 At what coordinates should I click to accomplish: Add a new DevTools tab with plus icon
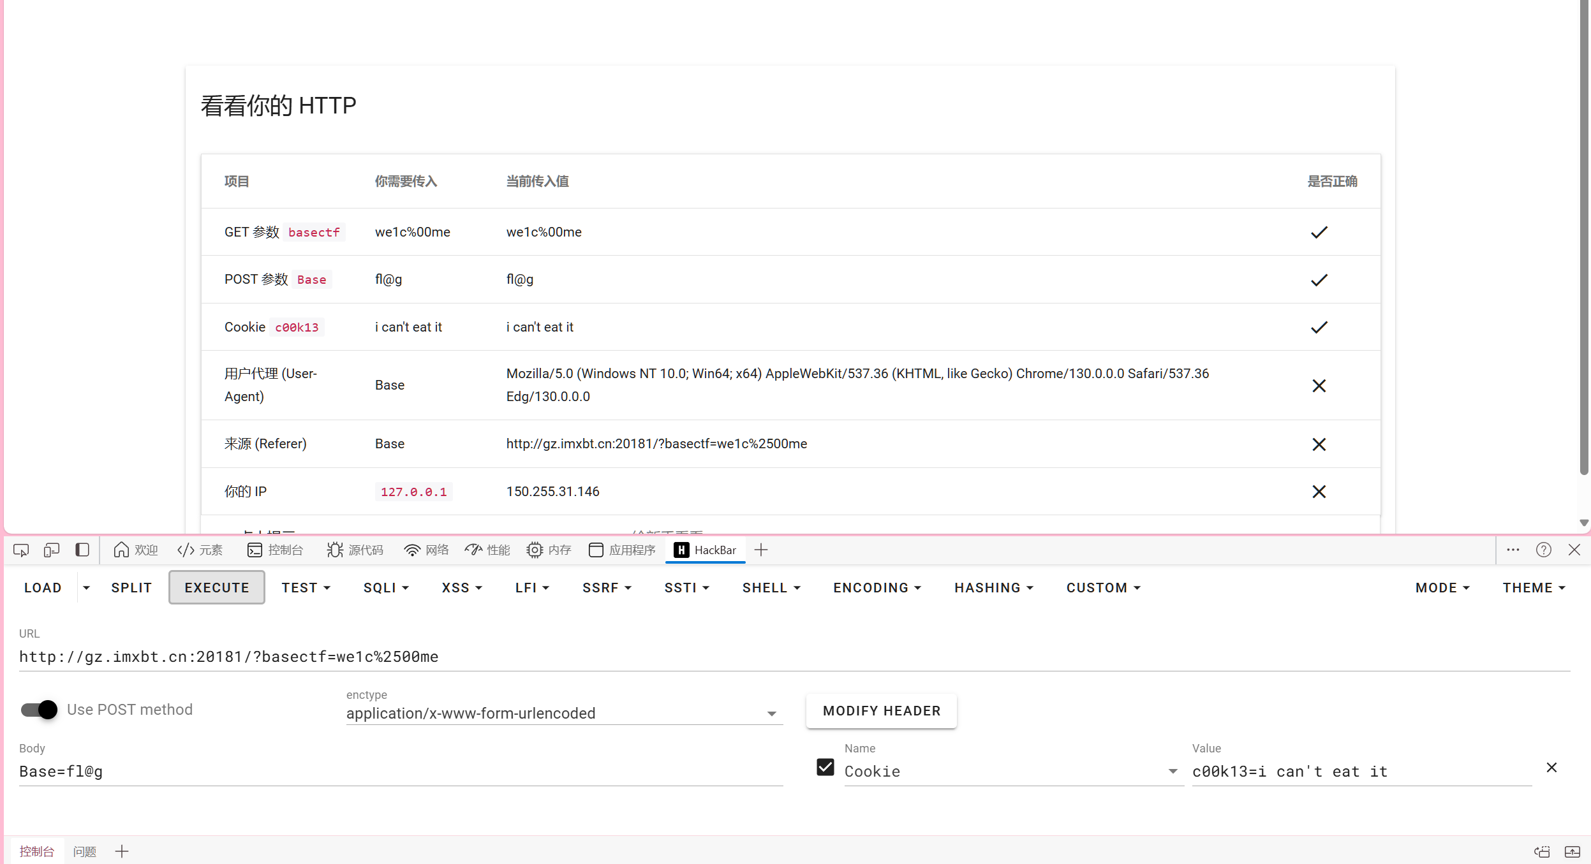(761, 550)
